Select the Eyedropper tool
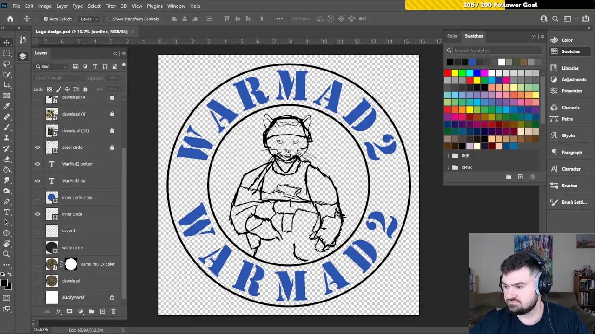 click(x=7, y=106)
